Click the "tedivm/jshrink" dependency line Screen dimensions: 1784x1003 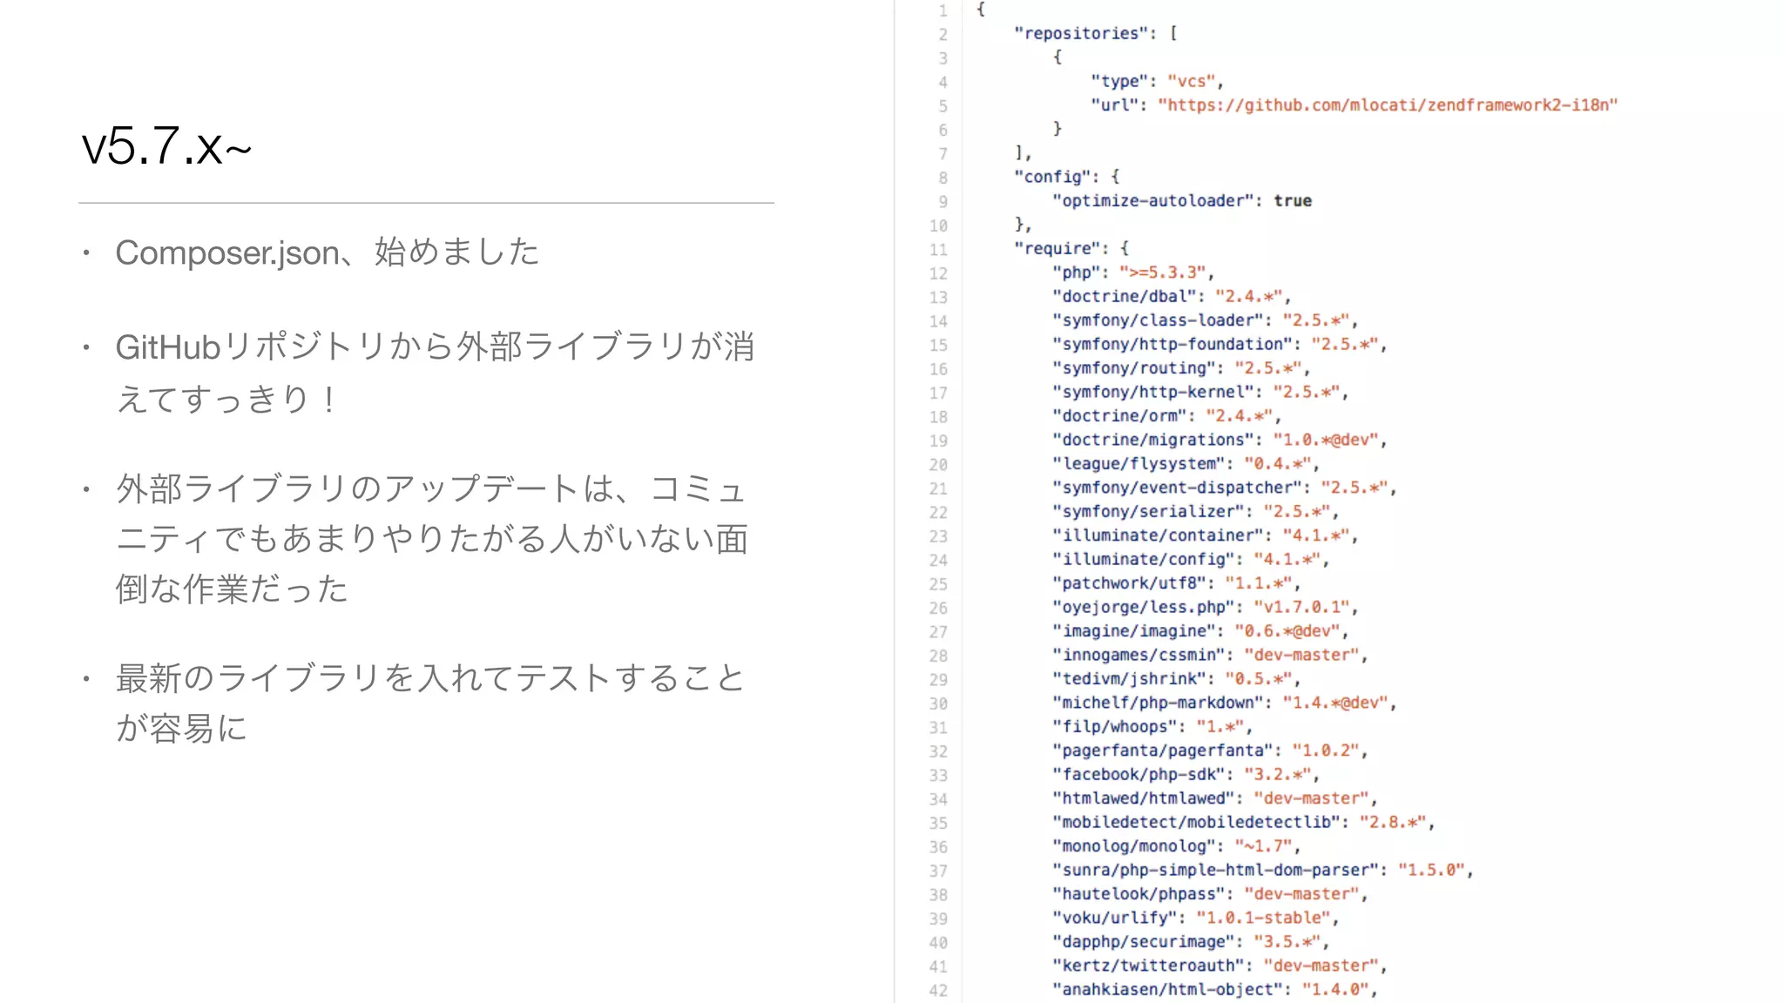(x=1176, y=679)
